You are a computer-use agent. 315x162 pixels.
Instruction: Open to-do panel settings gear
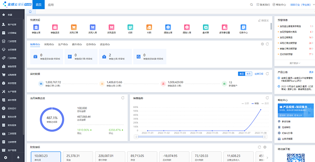click(x=262, y=44)
